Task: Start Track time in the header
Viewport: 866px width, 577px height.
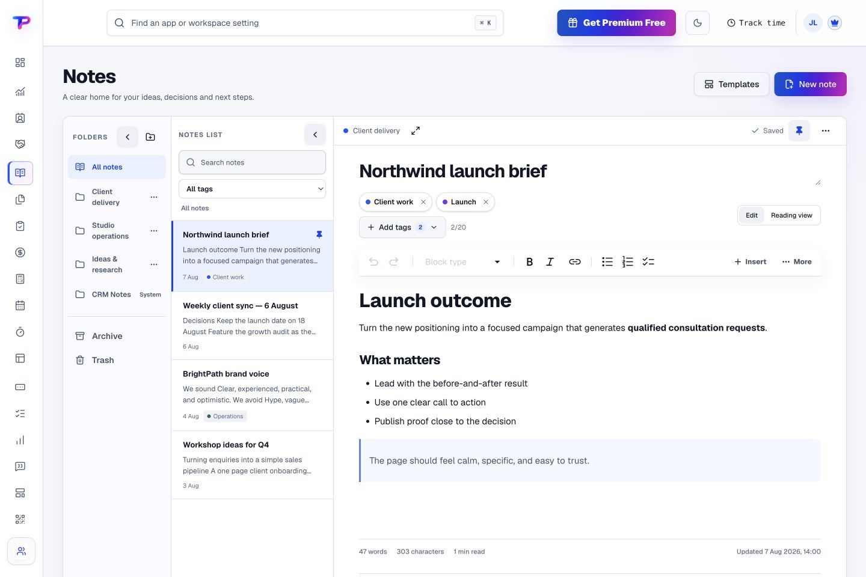Action: [x=756, y=23]
